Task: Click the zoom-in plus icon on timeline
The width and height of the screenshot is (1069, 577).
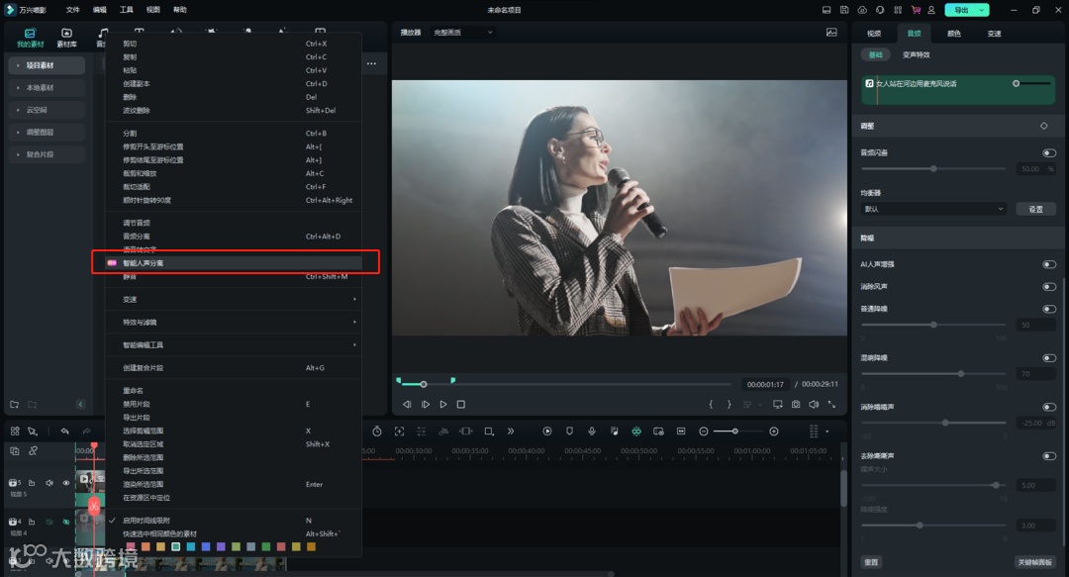Action: pyautogui.click(x=774, y=432)
